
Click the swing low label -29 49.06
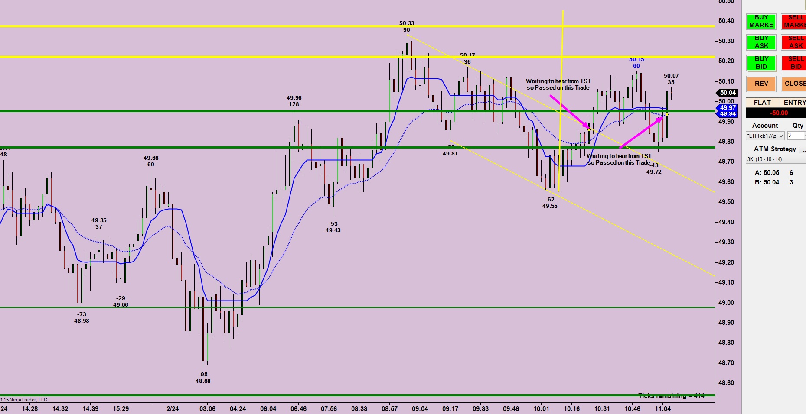[x=121, y=301]
